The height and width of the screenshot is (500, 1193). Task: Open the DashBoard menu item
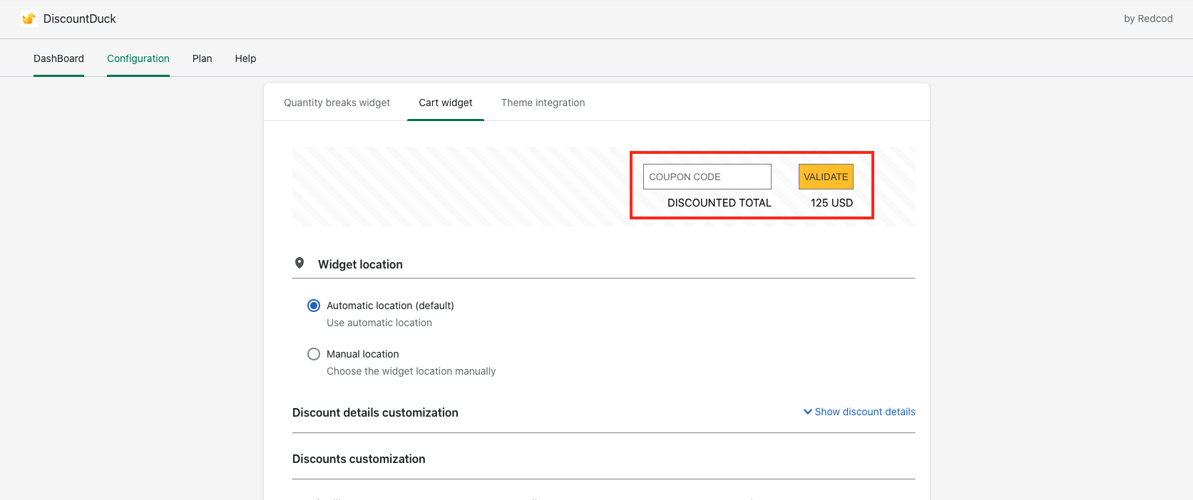[58, 58]
